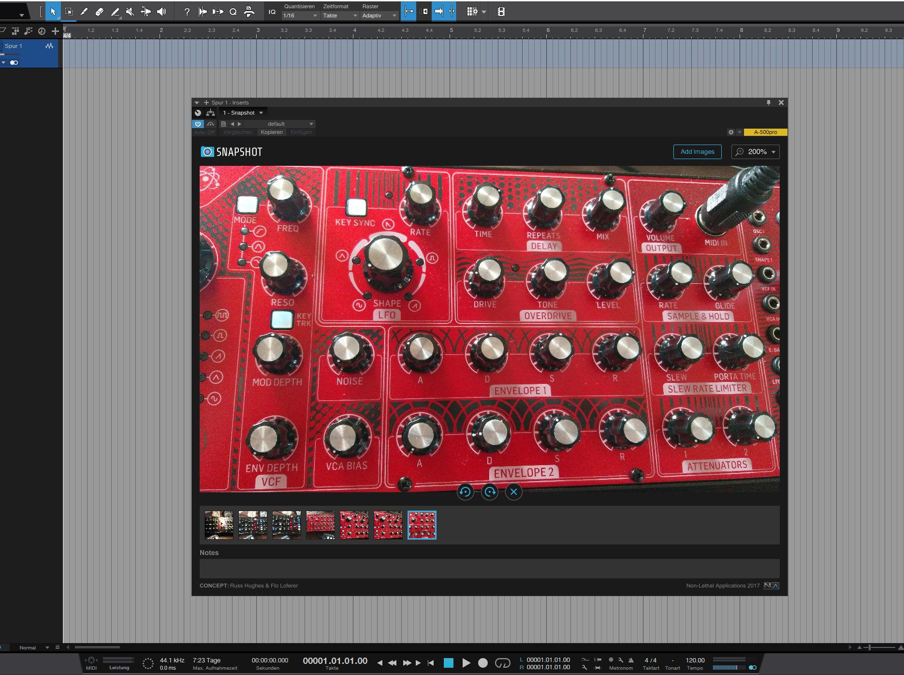
Task: Open the routing icon in plugin header
Action: (210, 113)
